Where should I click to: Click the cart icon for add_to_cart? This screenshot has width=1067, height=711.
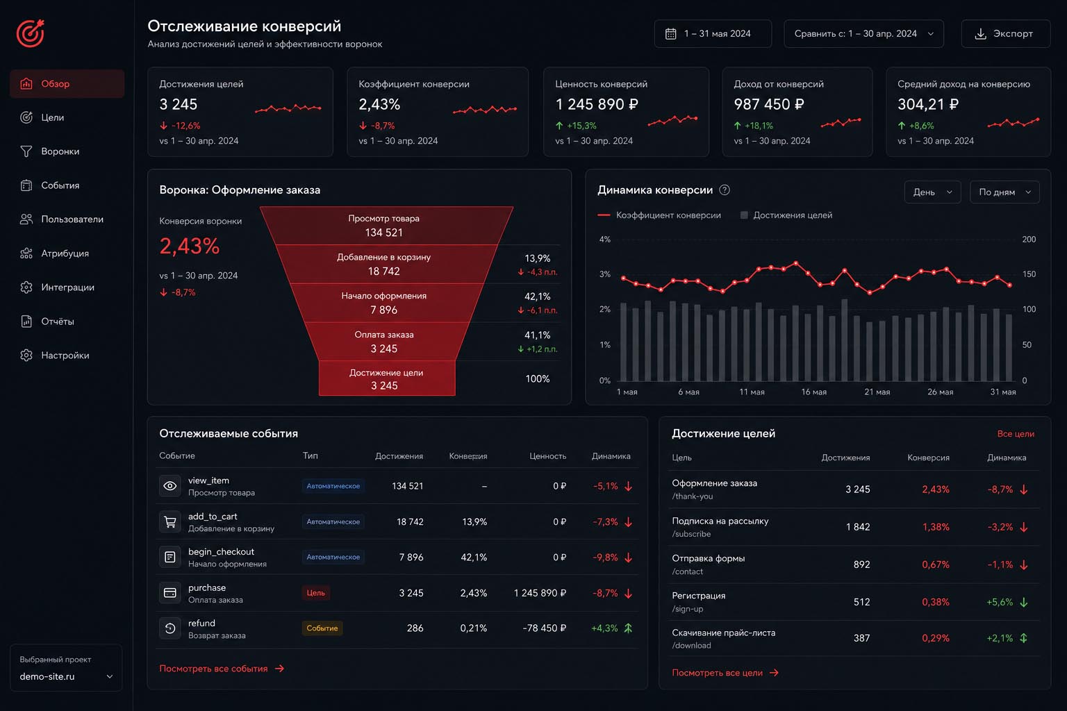[x=169, y=521]
